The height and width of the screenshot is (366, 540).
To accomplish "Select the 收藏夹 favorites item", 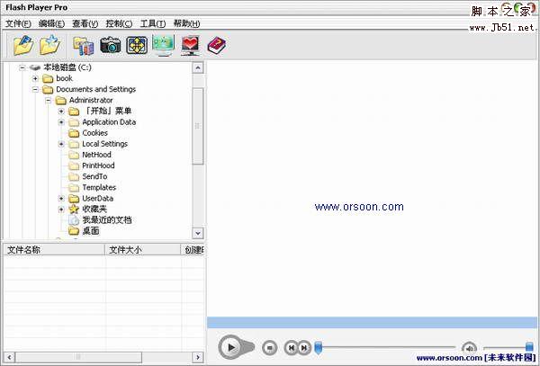I will pos(94,210).
